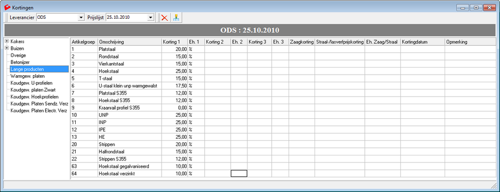Click the Buizen tree label
The image size is (500, 192).
17,48
